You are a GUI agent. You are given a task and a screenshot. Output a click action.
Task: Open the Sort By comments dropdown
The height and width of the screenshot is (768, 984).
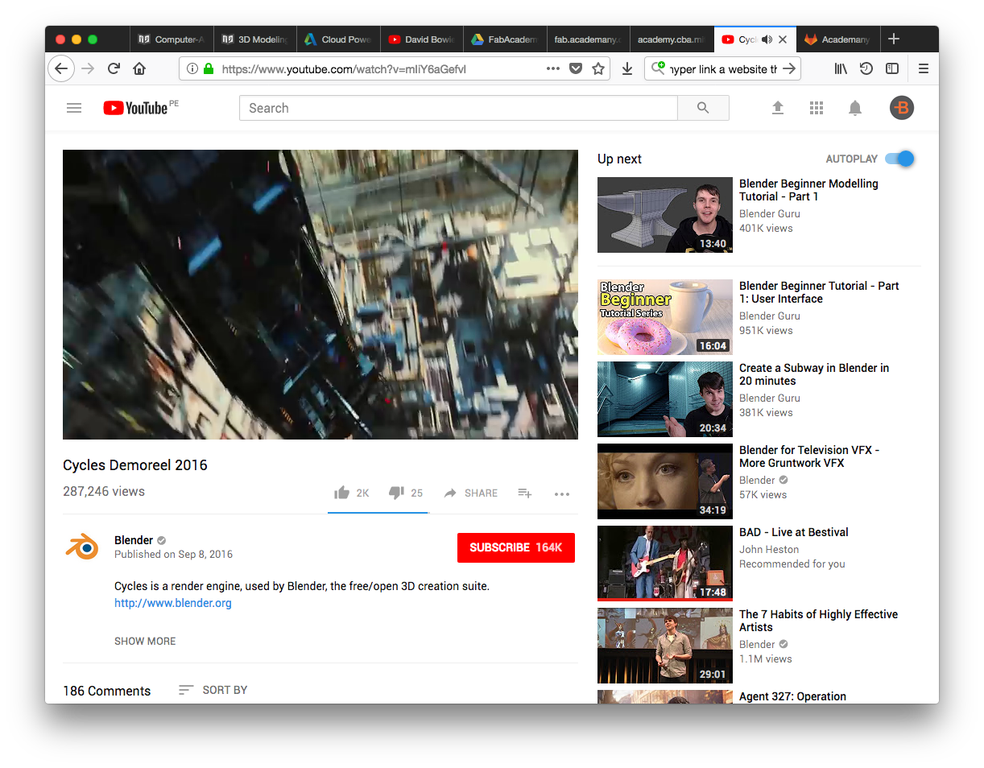(x=213, y=690)
